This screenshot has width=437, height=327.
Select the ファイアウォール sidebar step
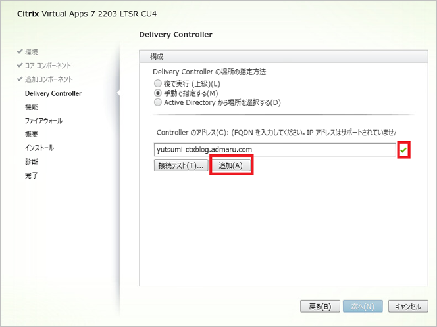pos(43,121)
